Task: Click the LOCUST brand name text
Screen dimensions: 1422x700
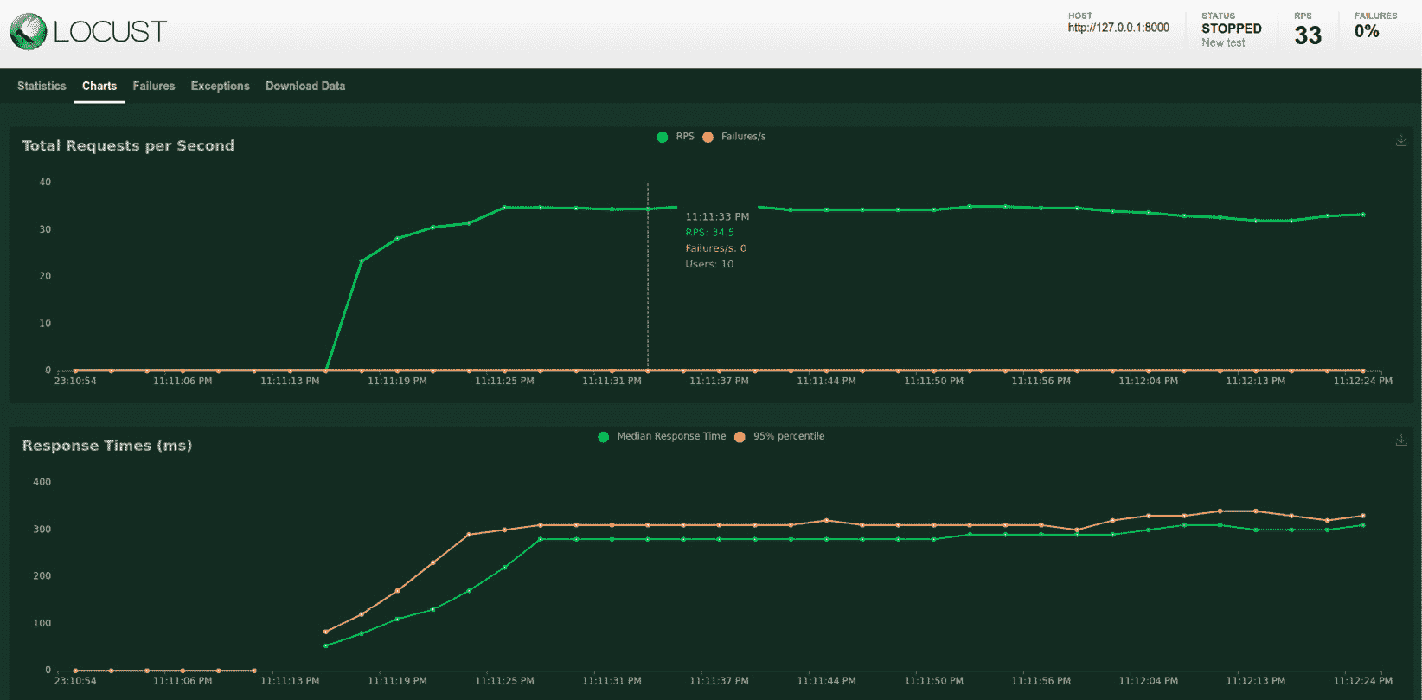Action: 110,32
